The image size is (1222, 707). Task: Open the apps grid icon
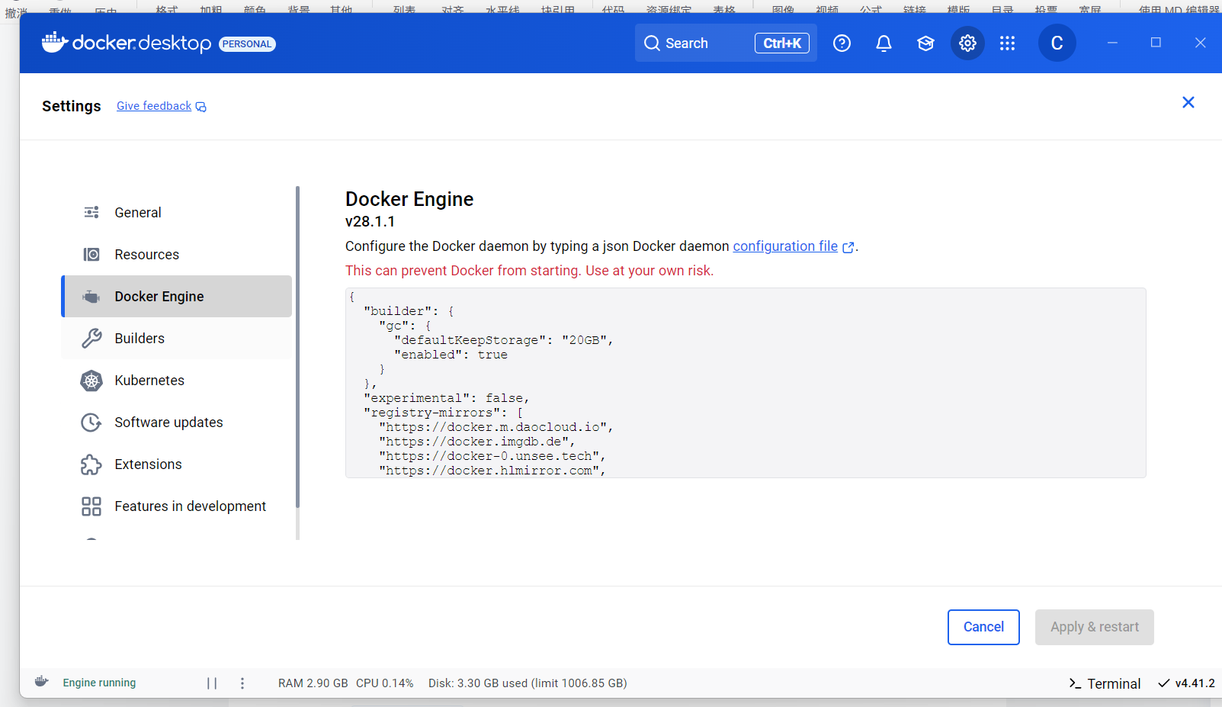coord(1007,43)
